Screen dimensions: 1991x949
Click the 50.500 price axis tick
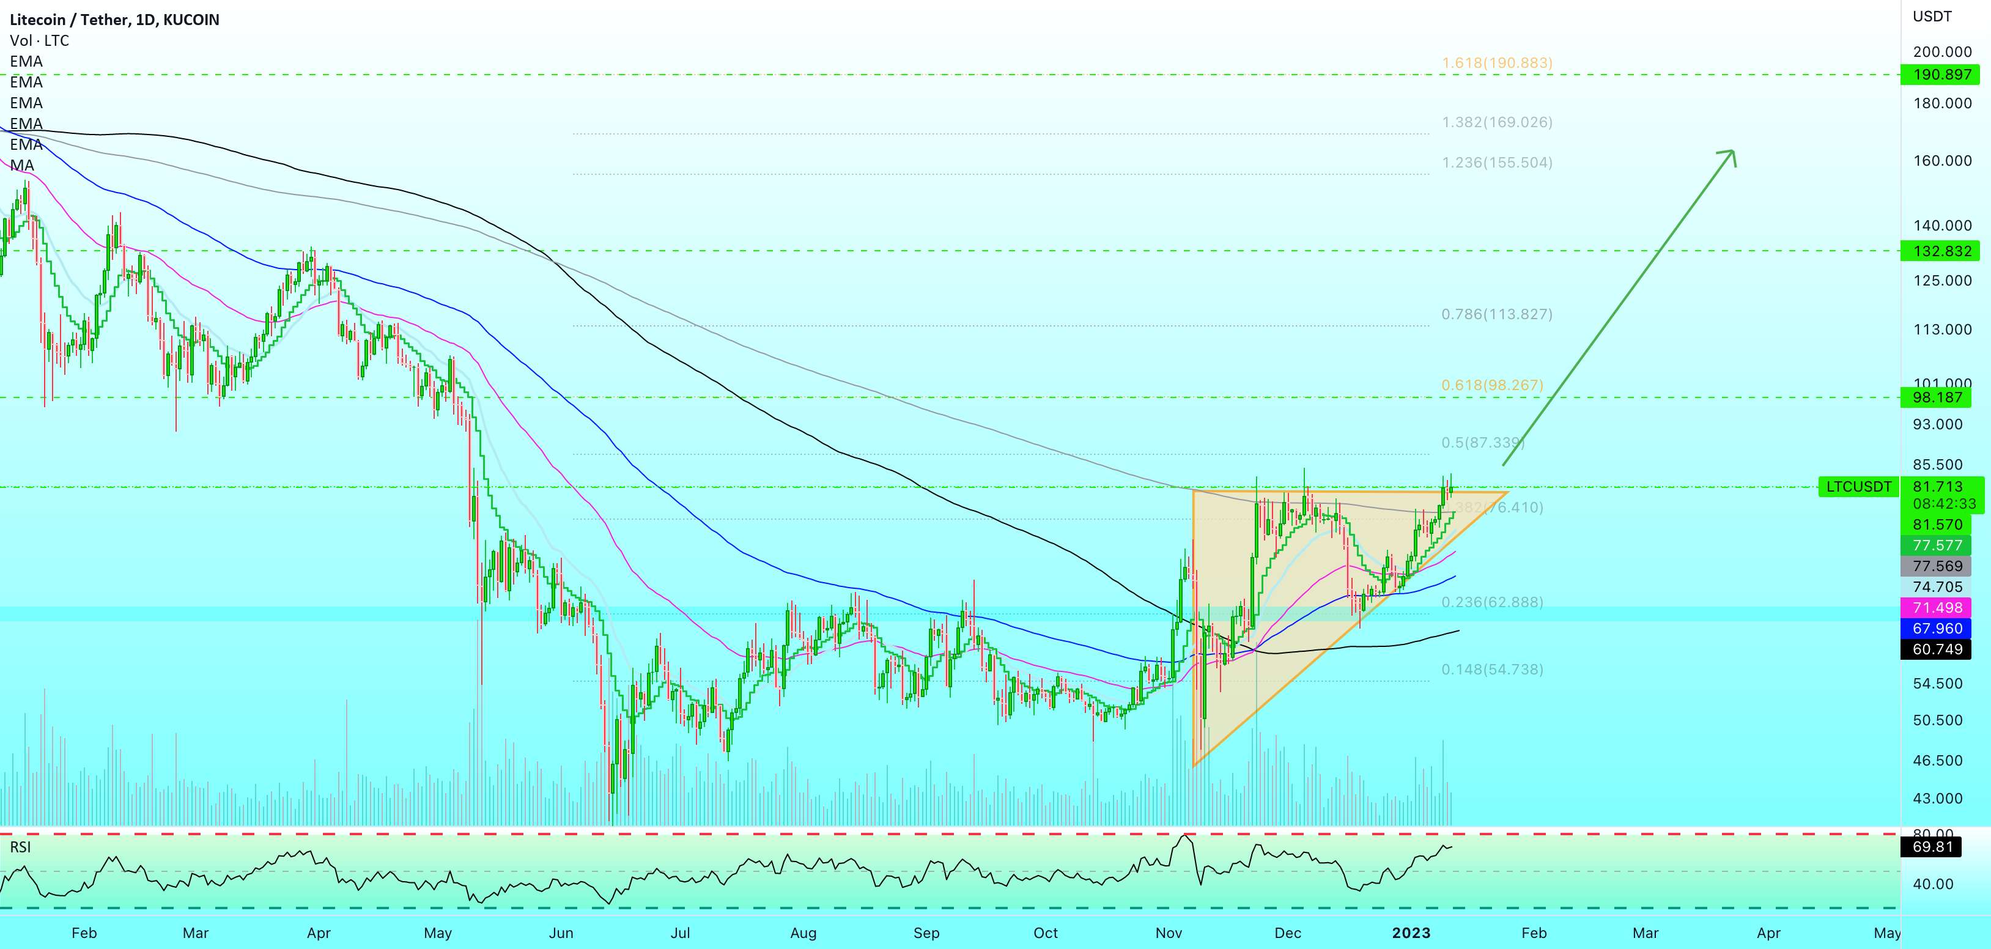(1937, 720)
